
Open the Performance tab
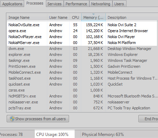click(76, 4)
